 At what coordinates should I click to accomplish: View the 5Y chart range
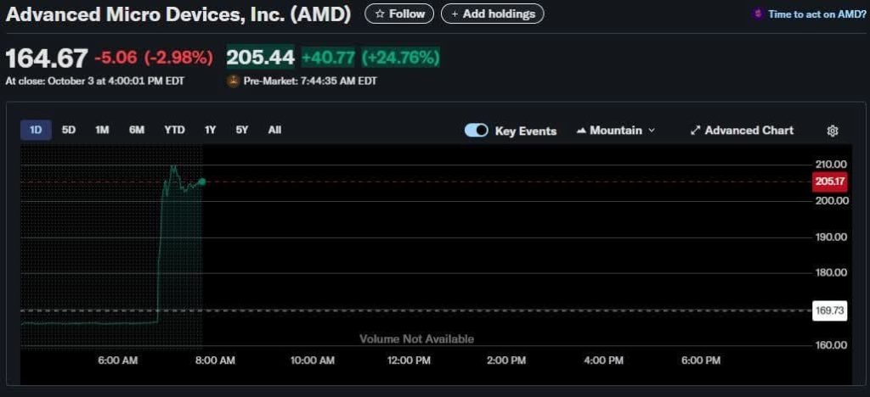[242, 130]
